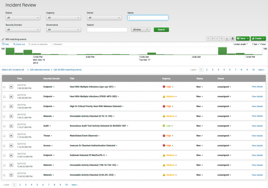Go to page 10 in top pagination

point(253,70)
